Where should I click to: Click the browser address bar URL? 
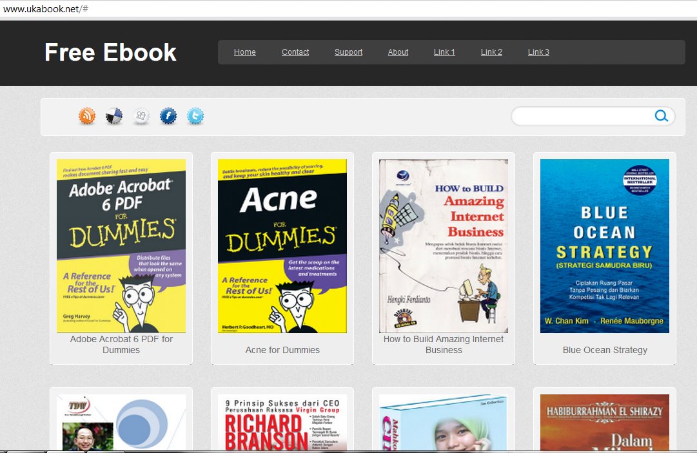pos(46,9)
